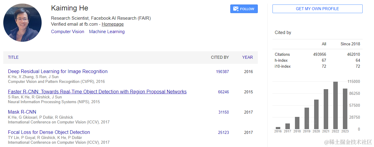374x147 pixels.
Task: Click the 2022 bar in citation chart
Action: [x=335, y=105]
